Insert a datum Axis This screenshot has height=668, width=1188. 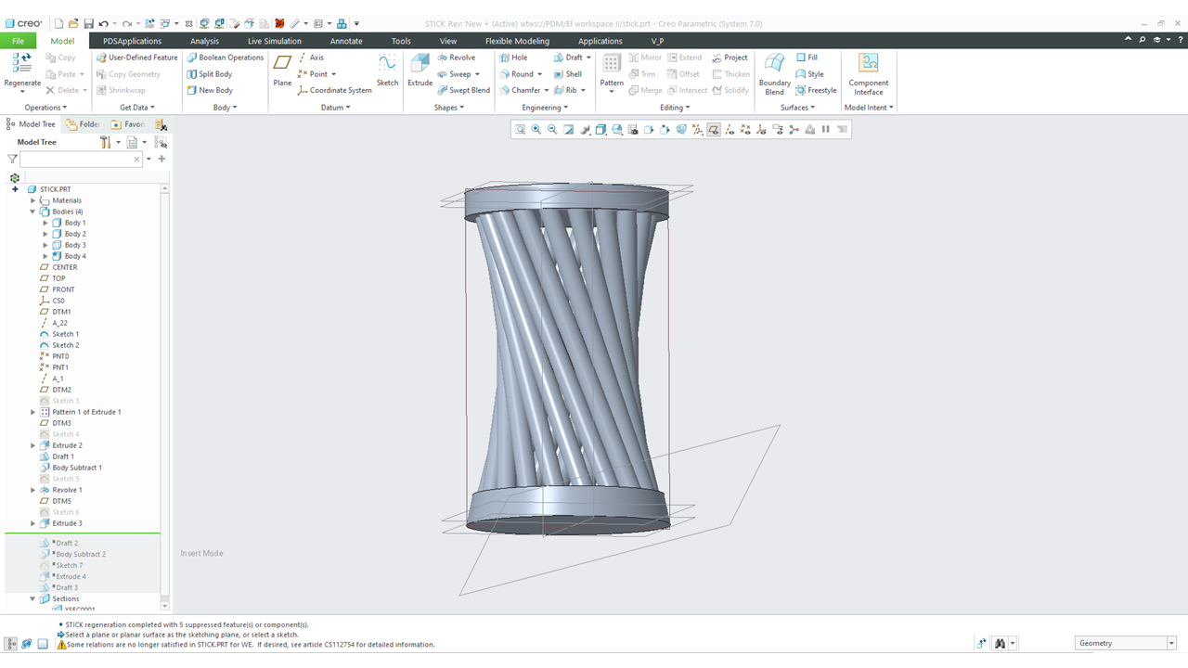[x=311, y=58]
